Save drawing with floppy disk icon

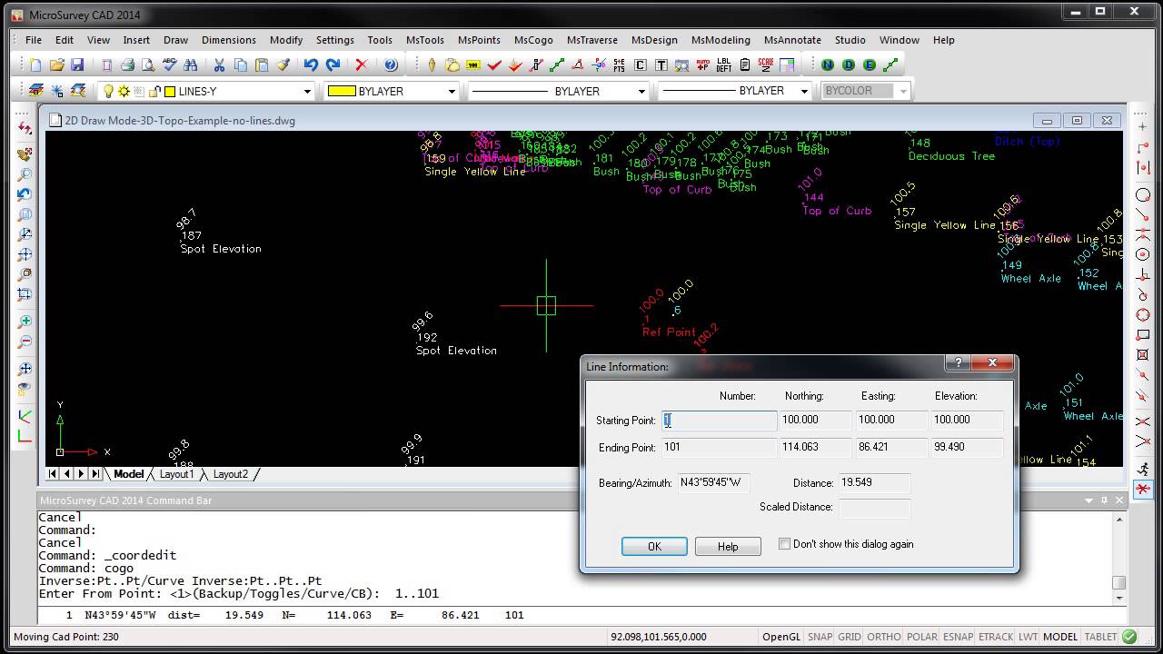[x=77, y=65]
